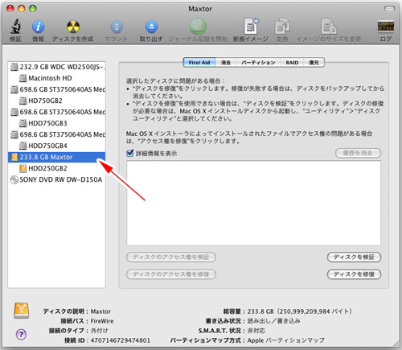
Task: Click the red close window button
Action: 10,9
